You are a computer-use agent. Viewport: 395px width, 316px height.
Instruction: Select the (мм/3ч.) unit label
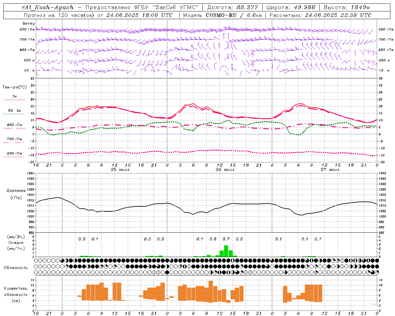click(16, 237)
